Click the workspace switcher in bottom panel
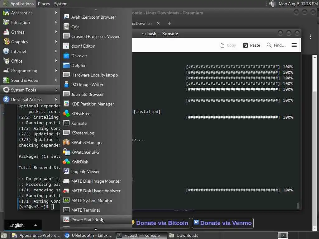 click(283, 235)
